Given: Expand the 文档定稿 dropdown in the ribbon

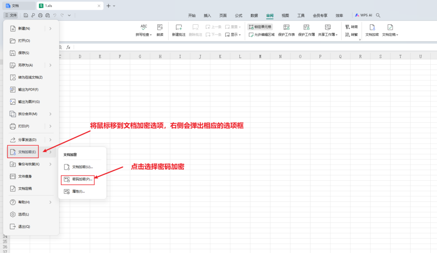Looking at the screenshot, I should (x=390, y=30).
